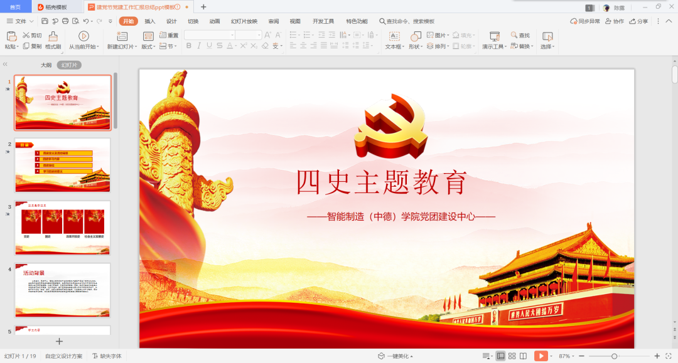Start slideshow with 从当前开始 play icon

(x=83, y=36)
